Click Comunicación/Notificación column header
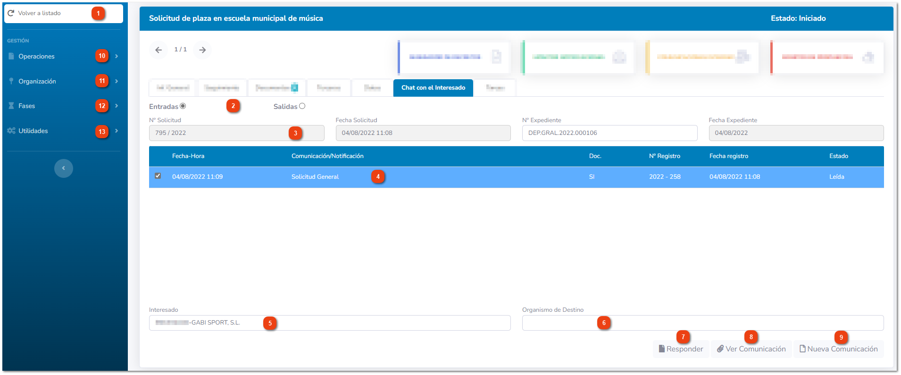This screenshot has height=375, width=901. click(x=327, y=156)
